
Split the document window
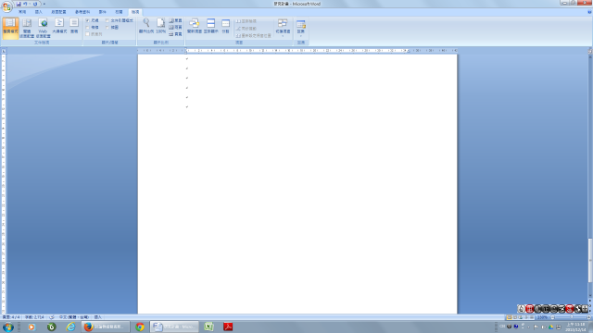point(225,27)
